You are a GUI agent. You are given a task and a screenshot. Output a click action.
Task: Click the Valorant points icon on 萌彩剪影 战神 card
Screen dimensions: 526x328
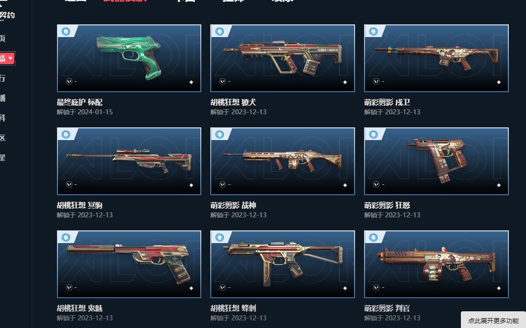pos(223,184)
